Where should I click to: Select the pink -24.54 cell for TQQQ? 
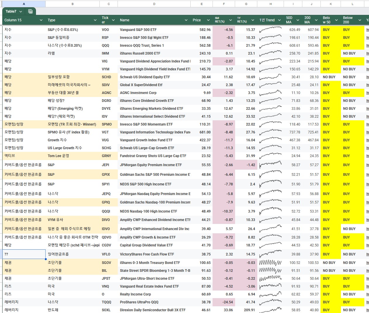(x=224, y=302)
